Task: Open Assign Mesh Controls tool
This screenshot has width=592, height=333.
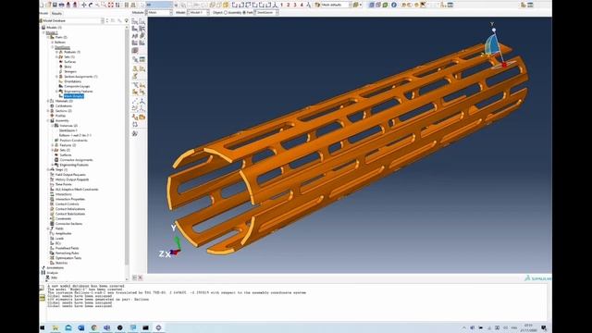Action: [x=135, y=36]
